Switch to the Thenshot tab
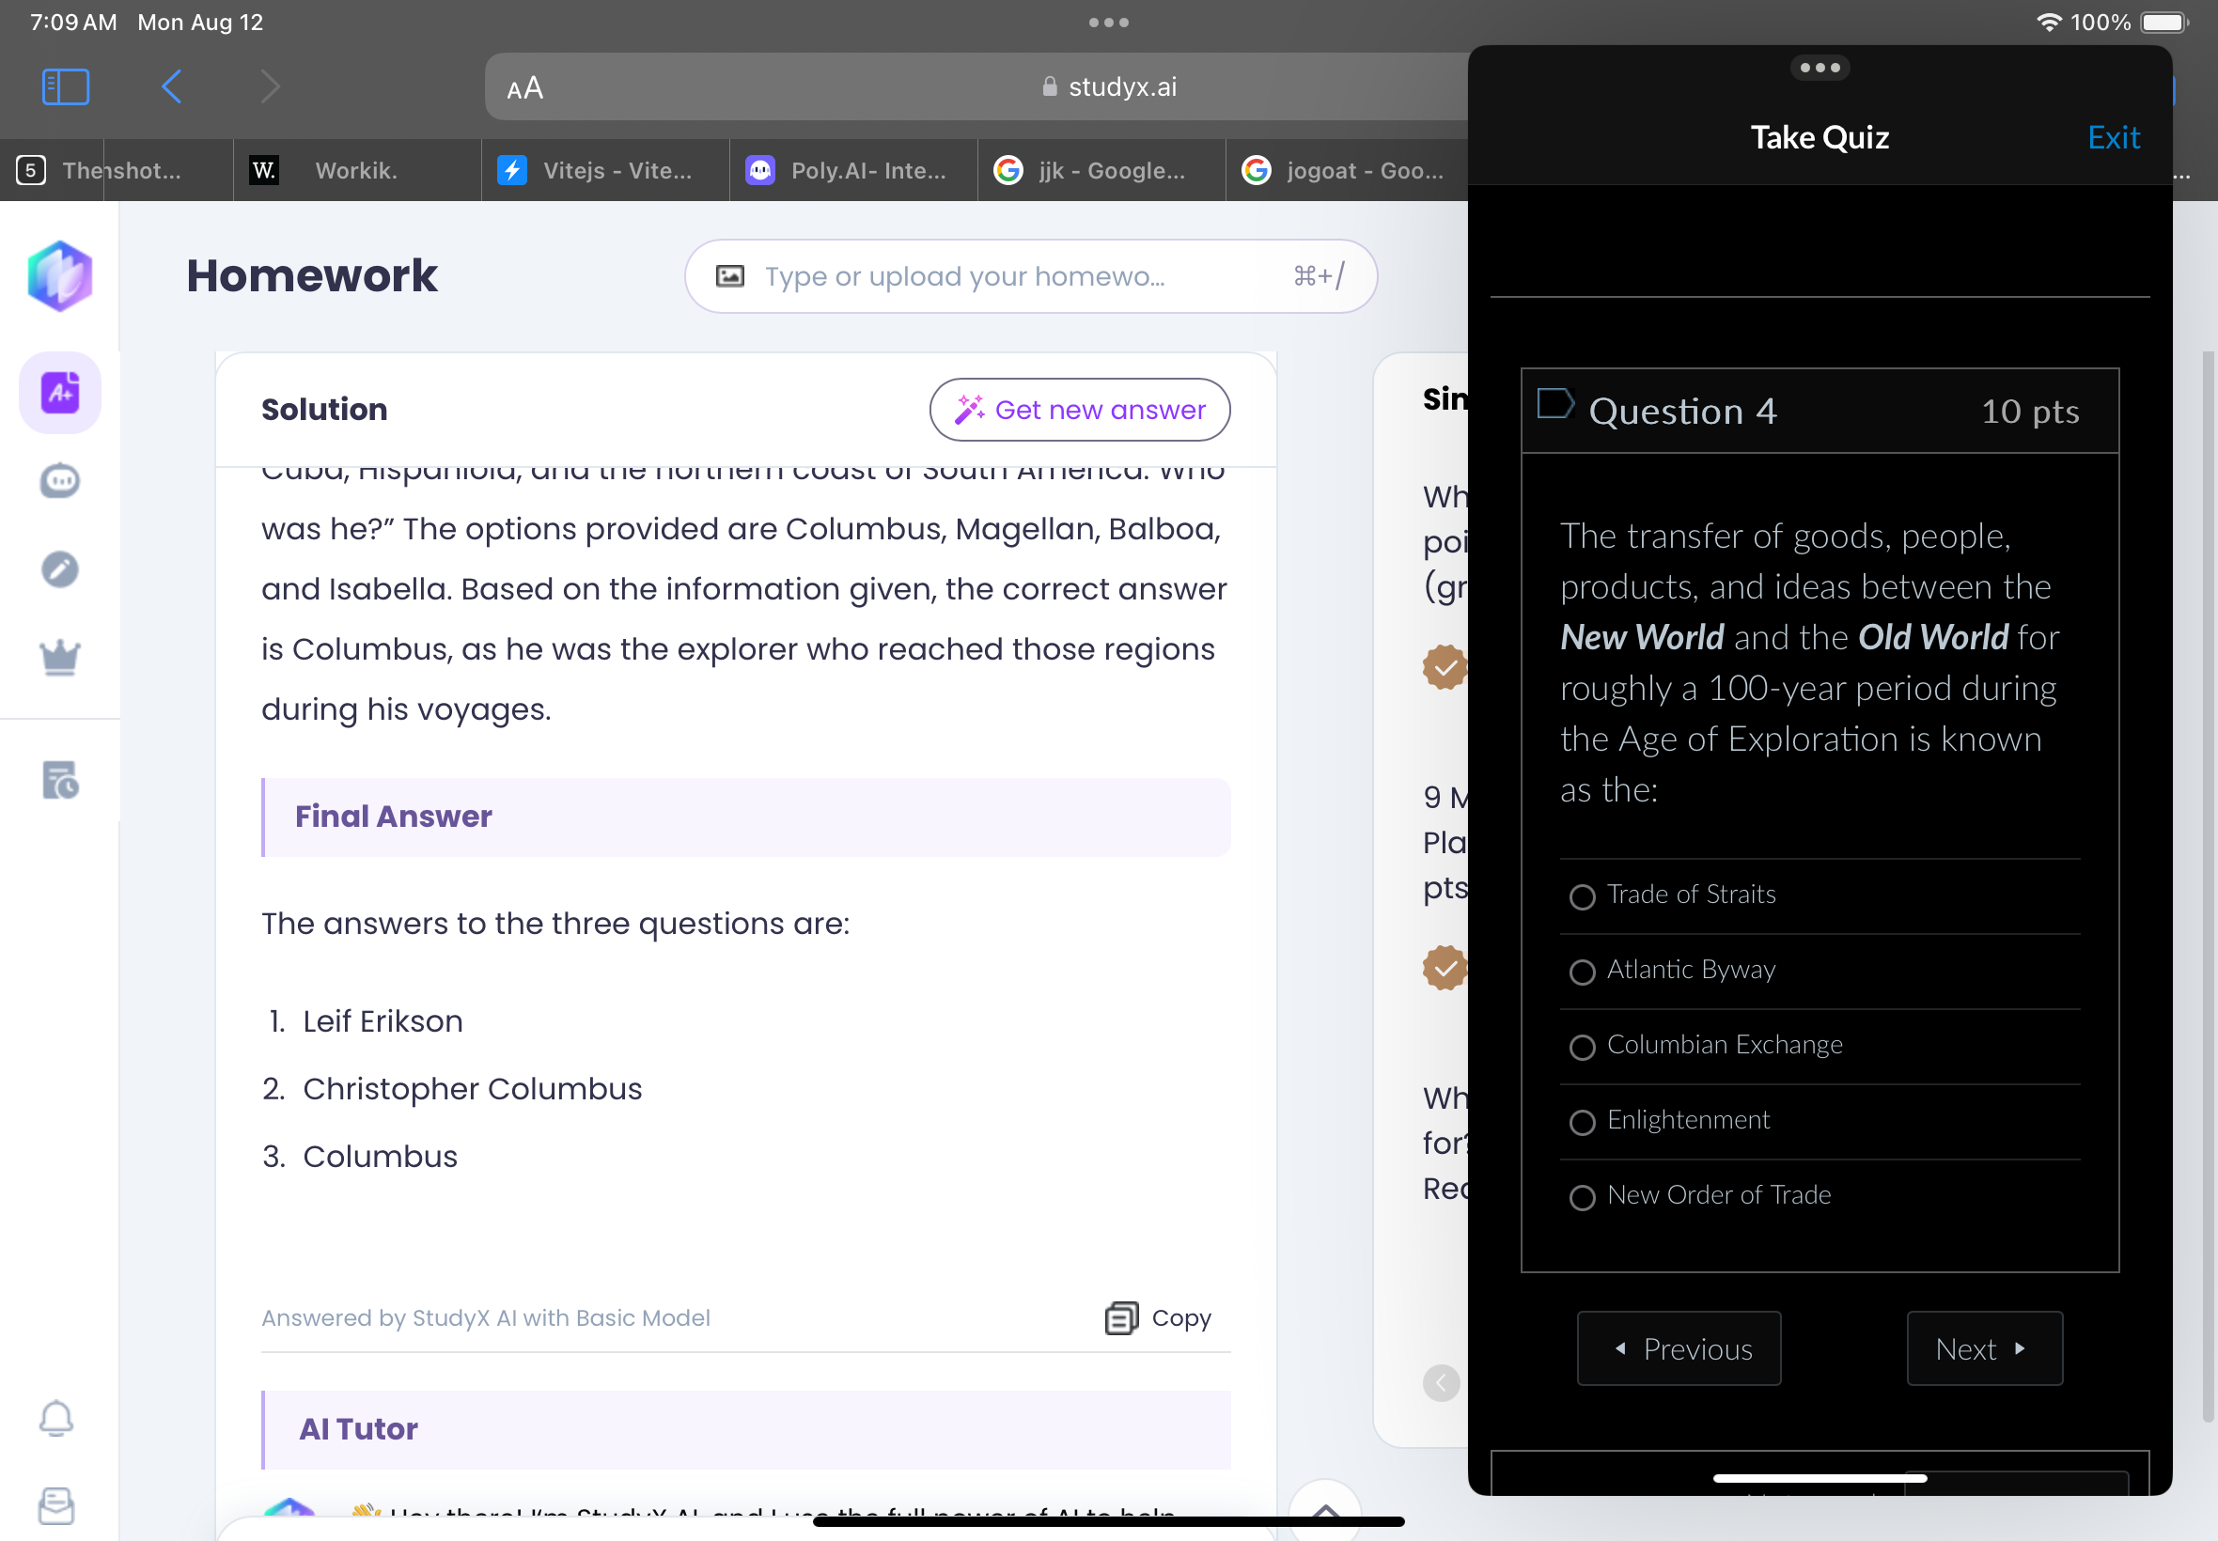This screenshot has width=2218, height=1541. [x=116, y=171]
